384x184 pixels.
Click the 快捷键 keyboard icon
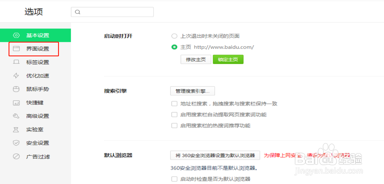[x=16, y=103]
